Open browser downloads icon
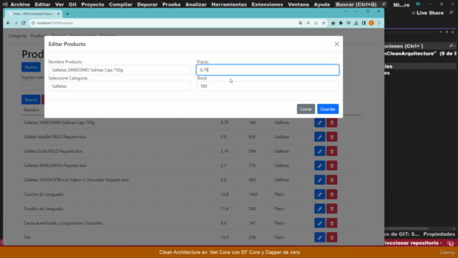 356,23
